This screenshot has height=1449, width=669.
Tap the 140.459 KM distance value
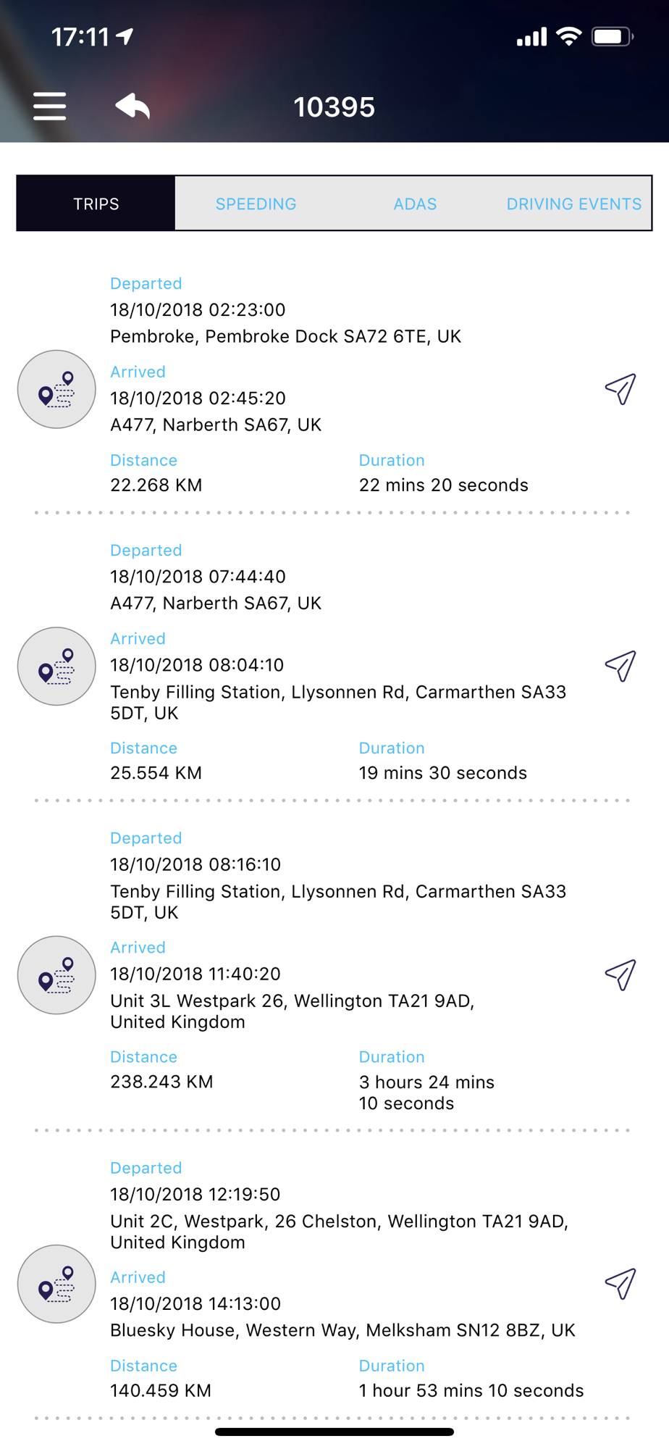[x=161, y=1390]
